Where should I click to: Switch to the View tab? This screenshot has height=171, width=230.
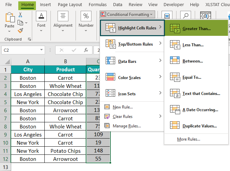click(153, 4)
